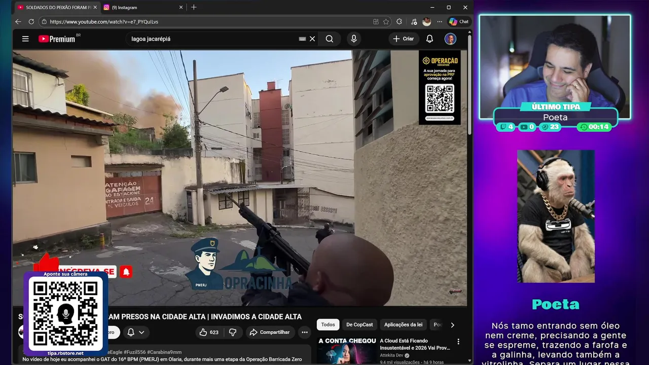Click the Operação Concursos QR card in video
Image resolution: width=649 pixels, height=365 pixels.
coord(440,87)
